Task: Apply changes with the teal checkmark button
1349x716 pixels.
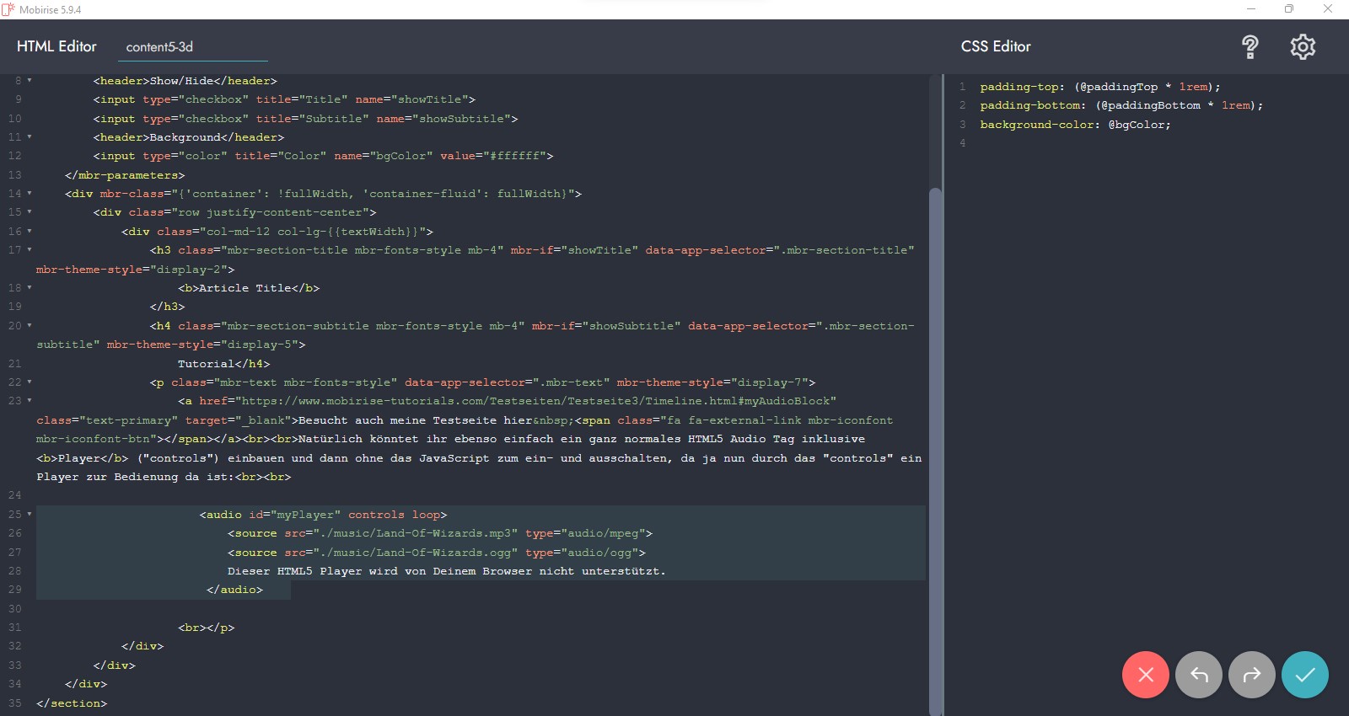Action: tap(1304, 675)
